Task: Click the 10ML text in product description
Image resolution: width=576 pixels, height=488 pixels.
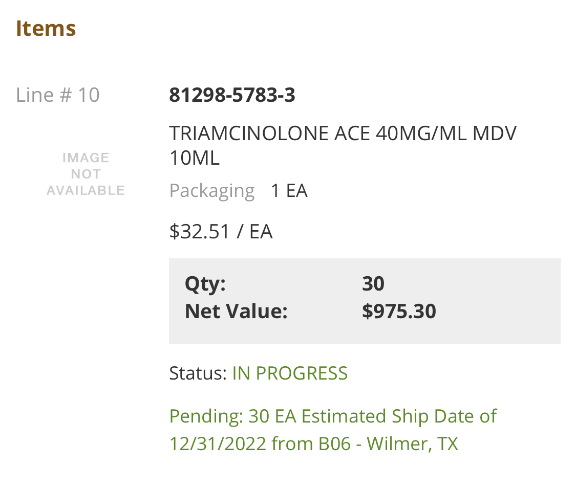Action: tap(194, 158)
